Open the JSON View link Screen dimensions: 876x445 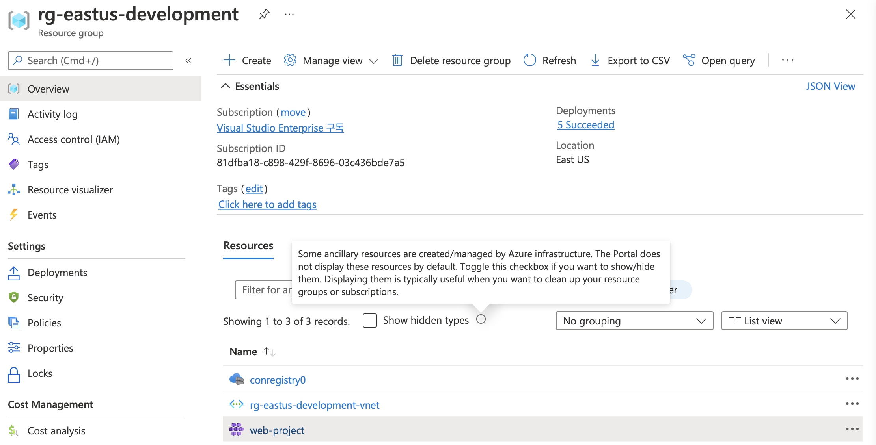click(830, 86)
